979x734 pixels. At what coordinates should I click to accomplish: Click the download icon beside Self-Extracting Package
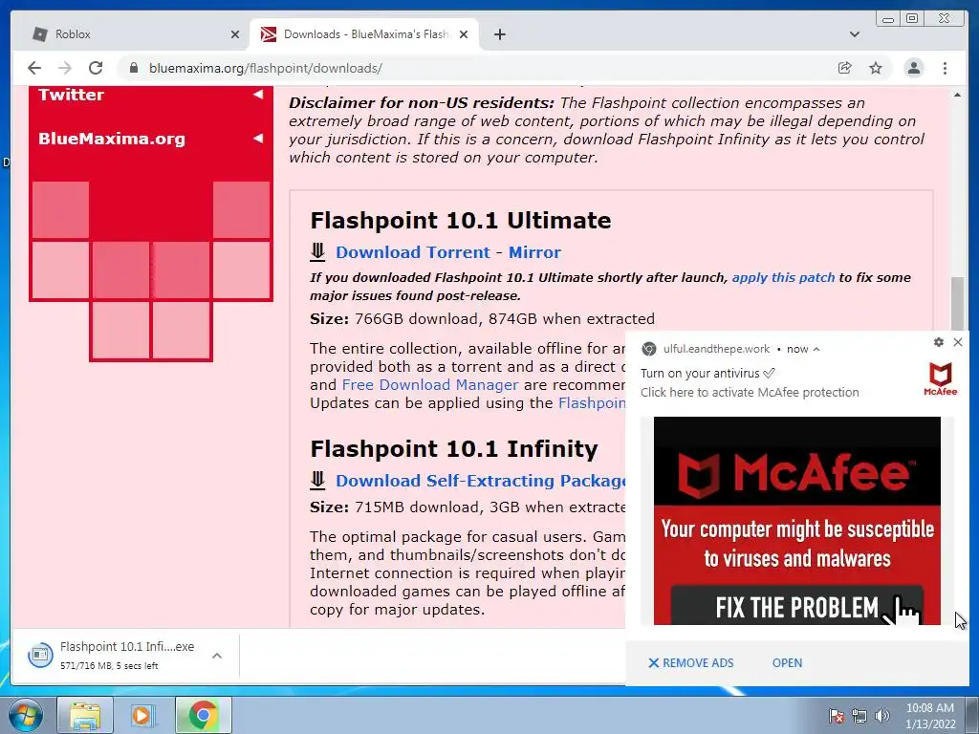click(x=317, y=480)
